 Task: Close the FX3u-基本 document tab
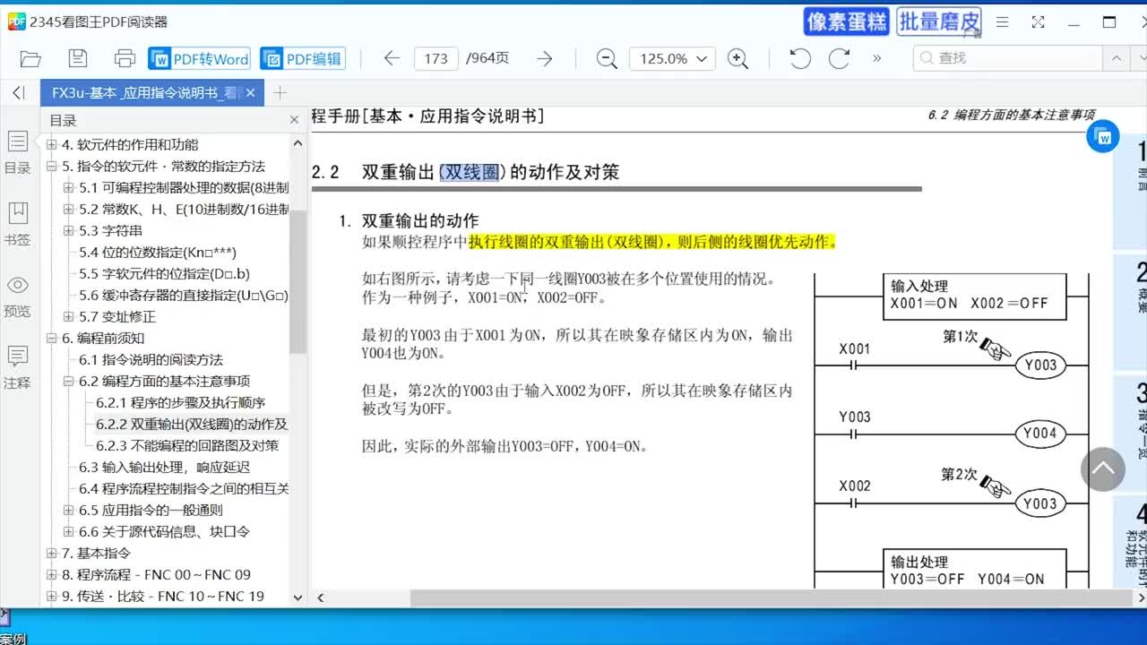tap(250, 93)
